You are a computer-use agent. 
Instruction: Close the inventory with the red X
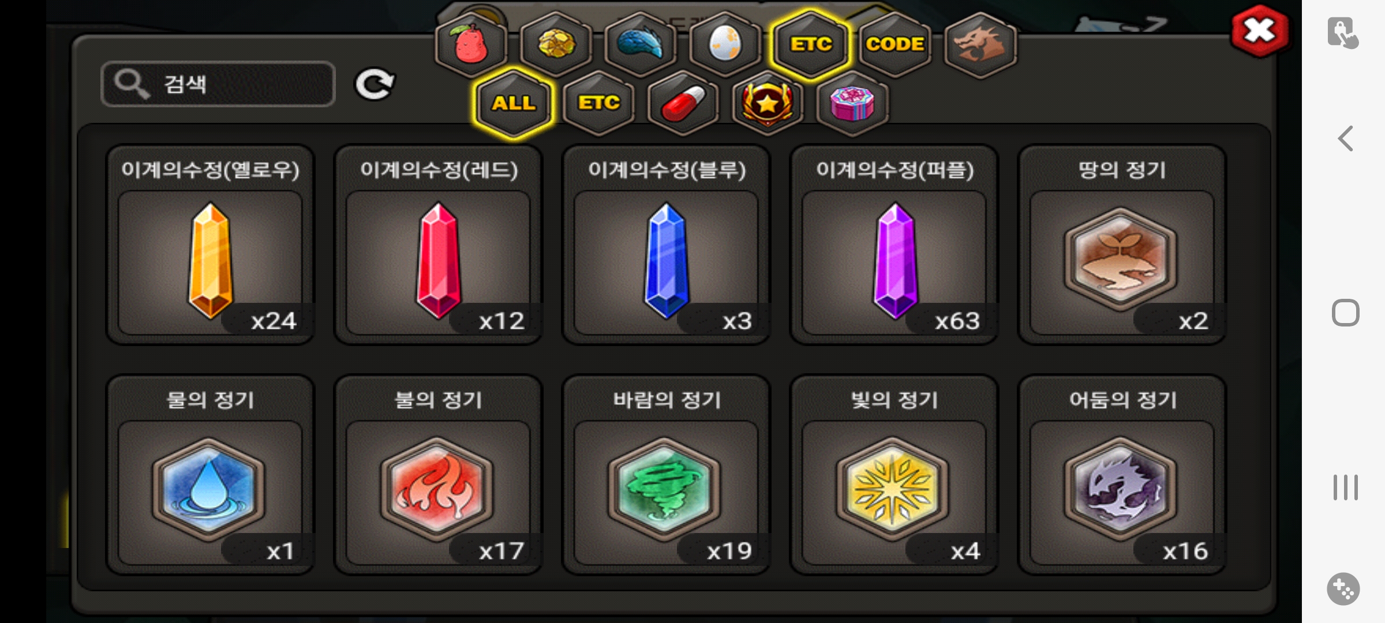tap(1260, 31)
